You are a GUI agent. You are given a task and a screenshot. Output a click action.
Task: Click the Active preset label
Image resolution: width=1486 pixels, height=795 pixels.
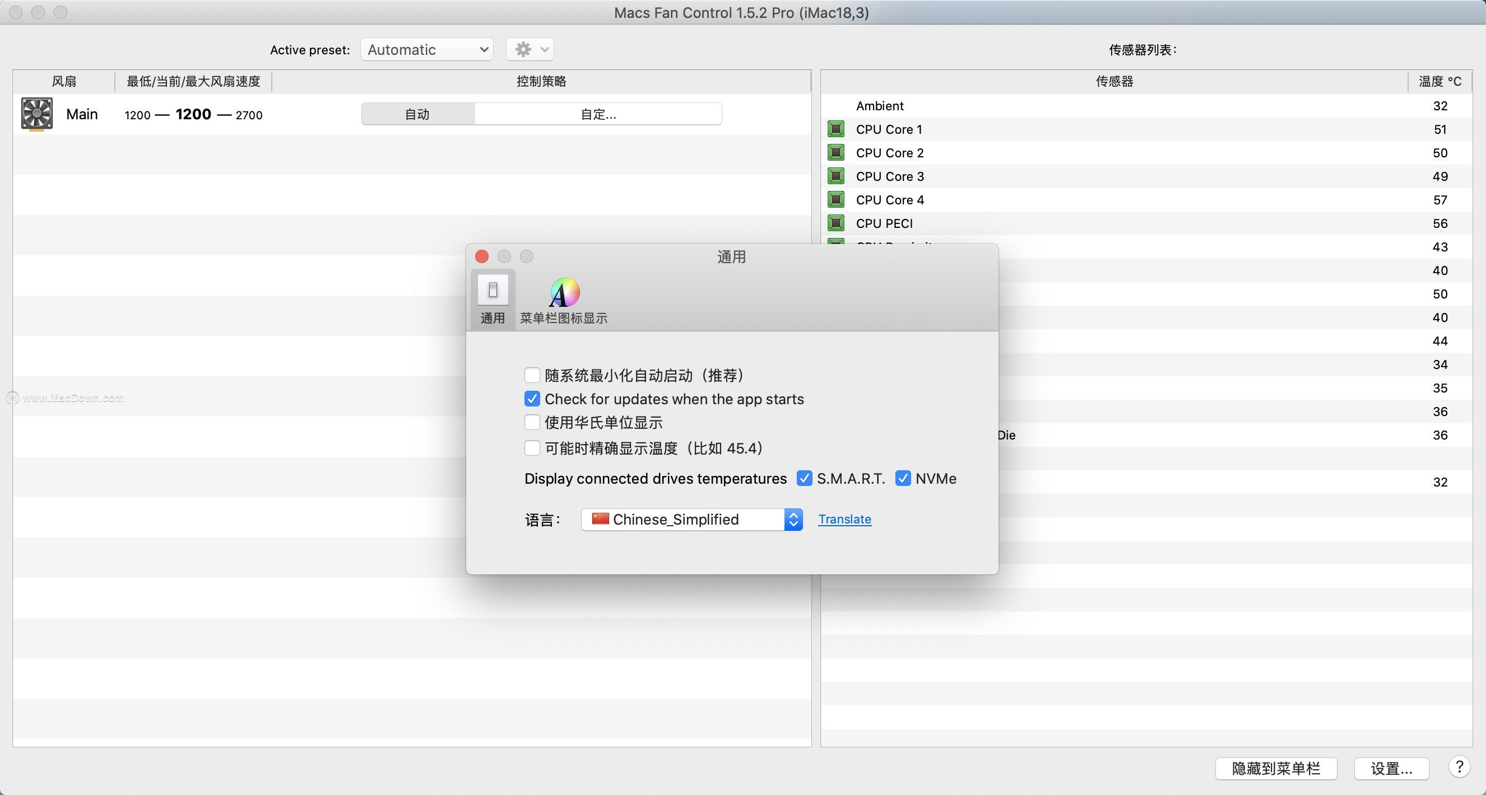(x=310, y=50)
